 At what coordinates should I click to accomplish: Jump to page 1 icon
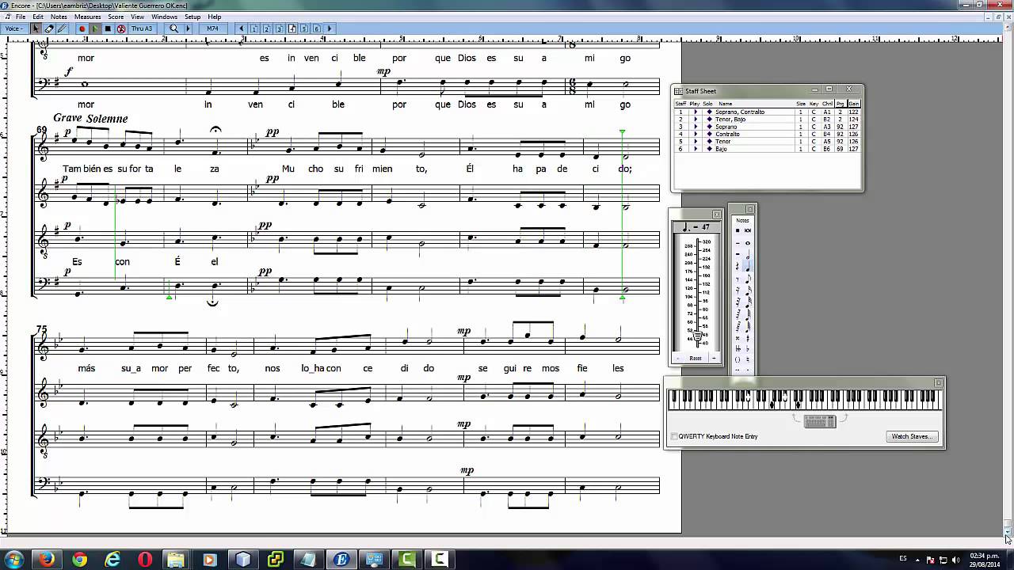click(254, 28)
